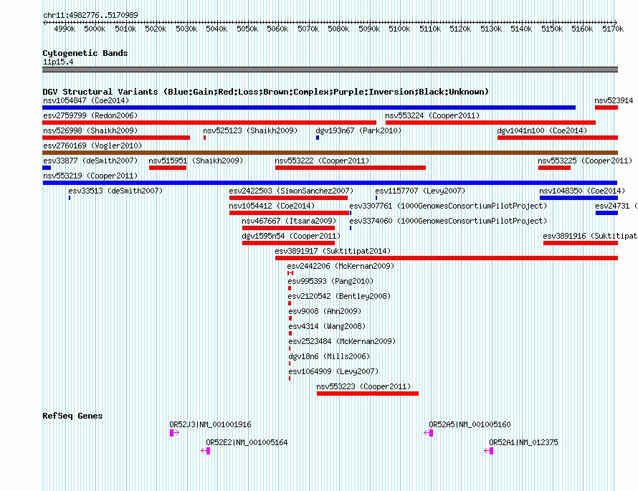Open the esv3307761 (1000GenomesConsortiumPilotProject) label
The height and width of the screenshot is (491, 638).
coord(448,206)
